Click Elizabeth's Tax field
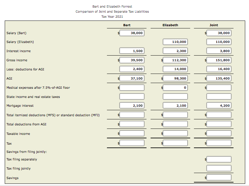The width and height of the screenshot is (249, 186). point(175,143)
